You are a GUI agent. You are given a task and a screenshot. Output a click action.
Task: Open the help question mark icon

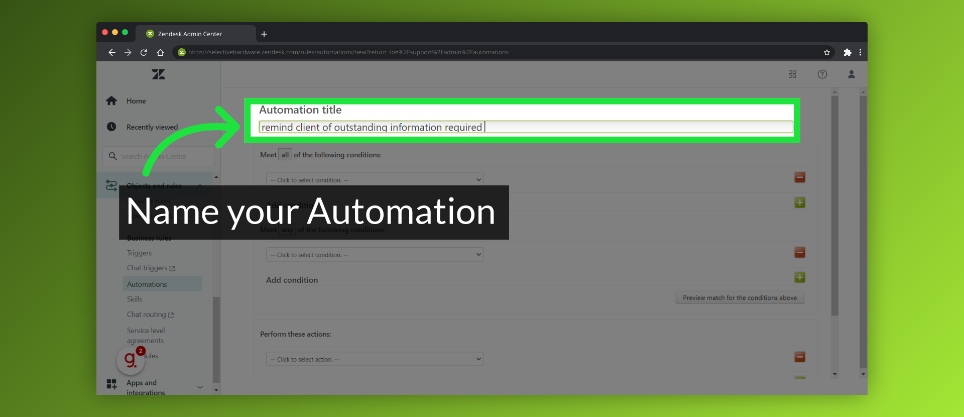pos(822,74)
